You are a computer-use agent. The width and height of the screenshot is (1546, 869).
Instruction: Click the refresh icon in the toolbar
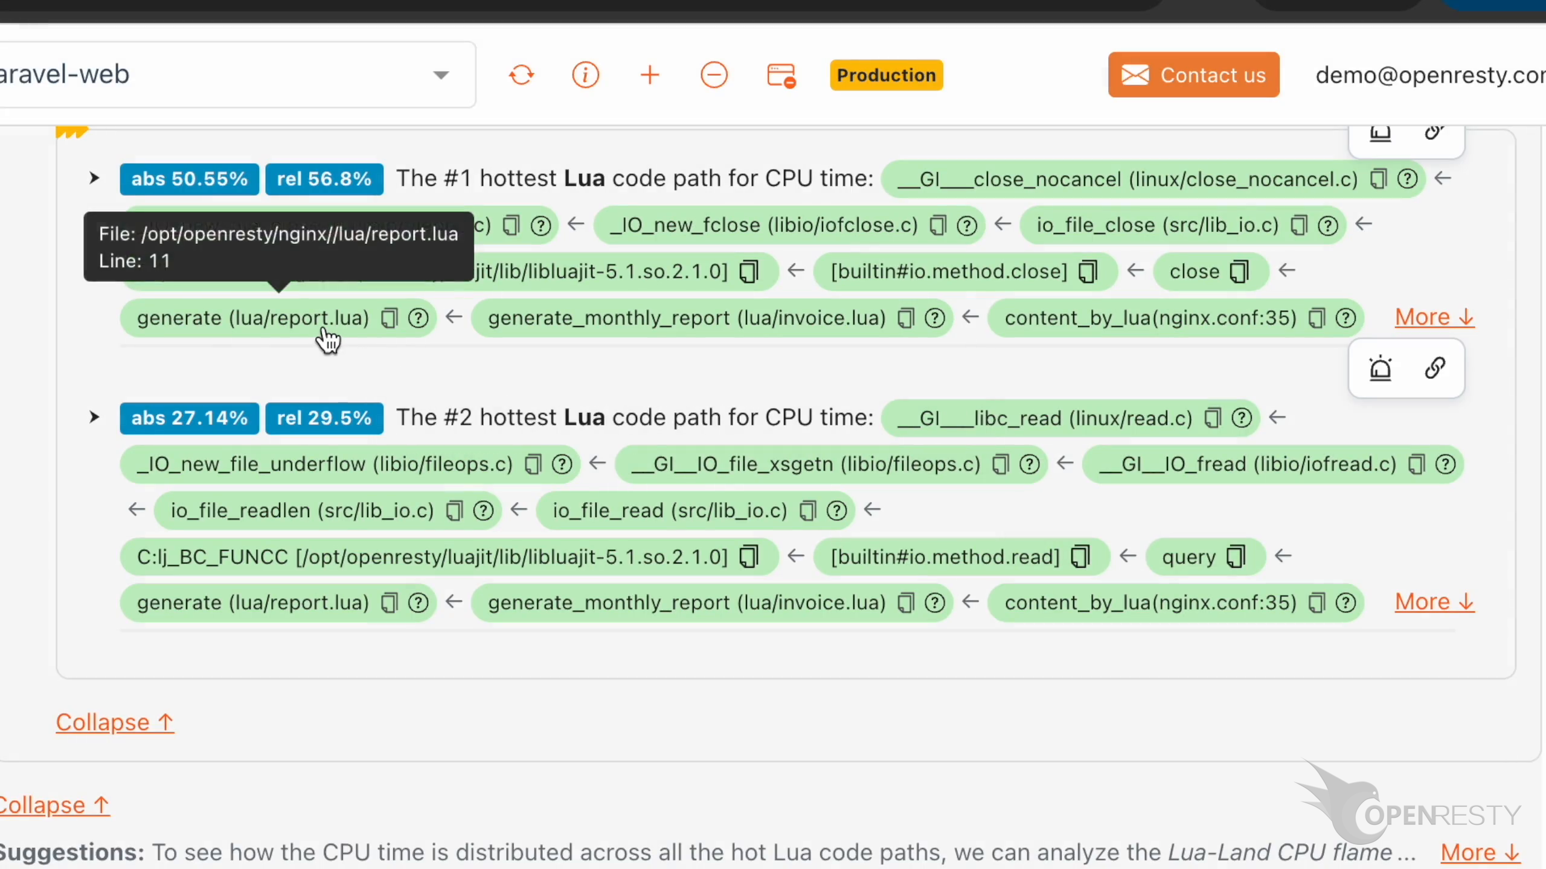(521, 75)
